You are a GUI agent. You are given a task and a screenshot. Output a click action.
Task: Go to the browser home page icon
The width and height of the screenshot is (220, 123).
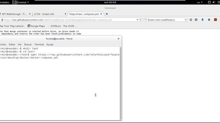point(209,20)
